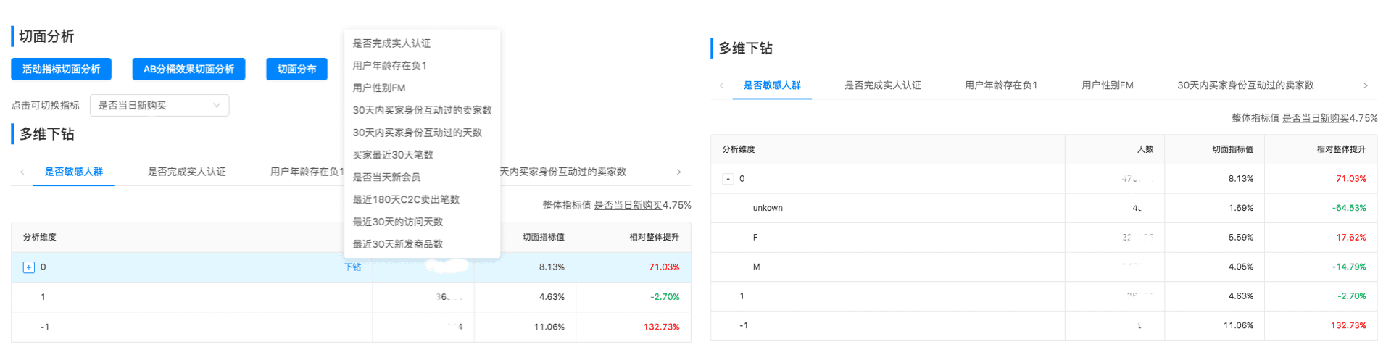The width and height of the screenshot is (1399, 355).
Task: Open the 是否当日新购买 metric dropdown
Action: coord(159,106)
